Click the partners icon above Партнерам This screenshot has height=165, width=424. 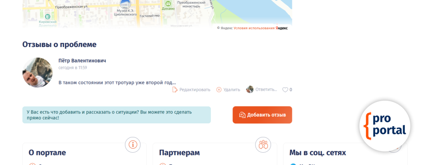tap(263, 144)
